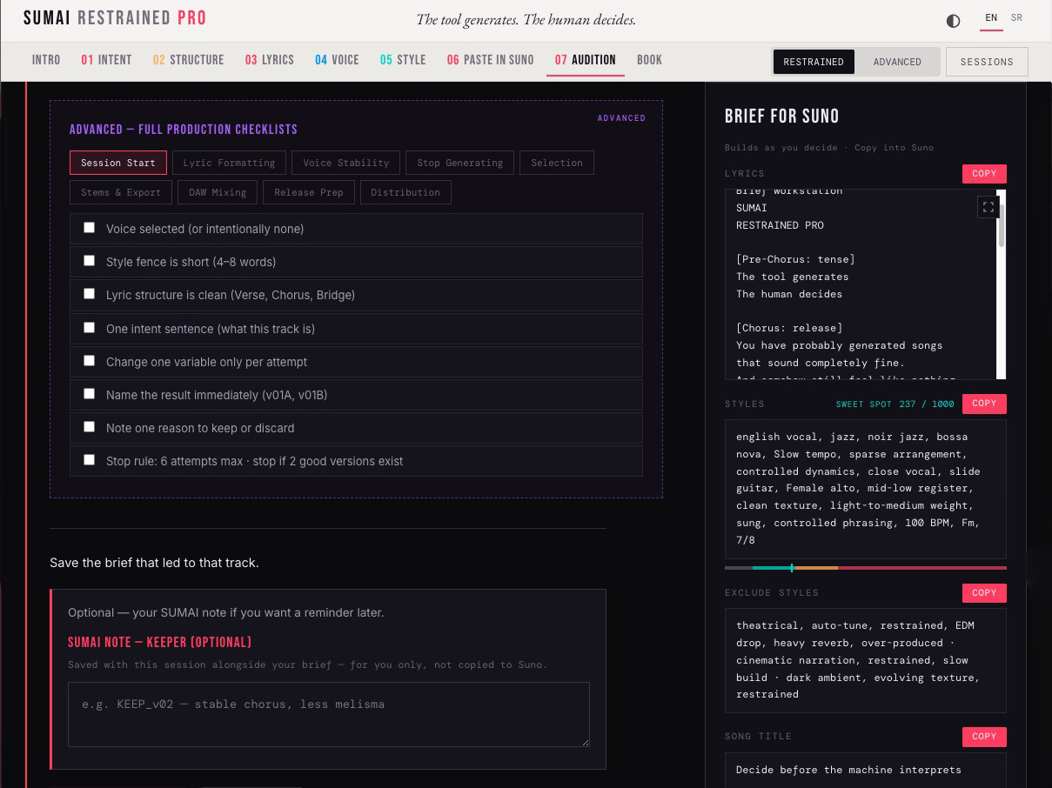Click the Song Title field
Image resolution: width=1052 pixels, height=788 pixels.
coord(866,770)
